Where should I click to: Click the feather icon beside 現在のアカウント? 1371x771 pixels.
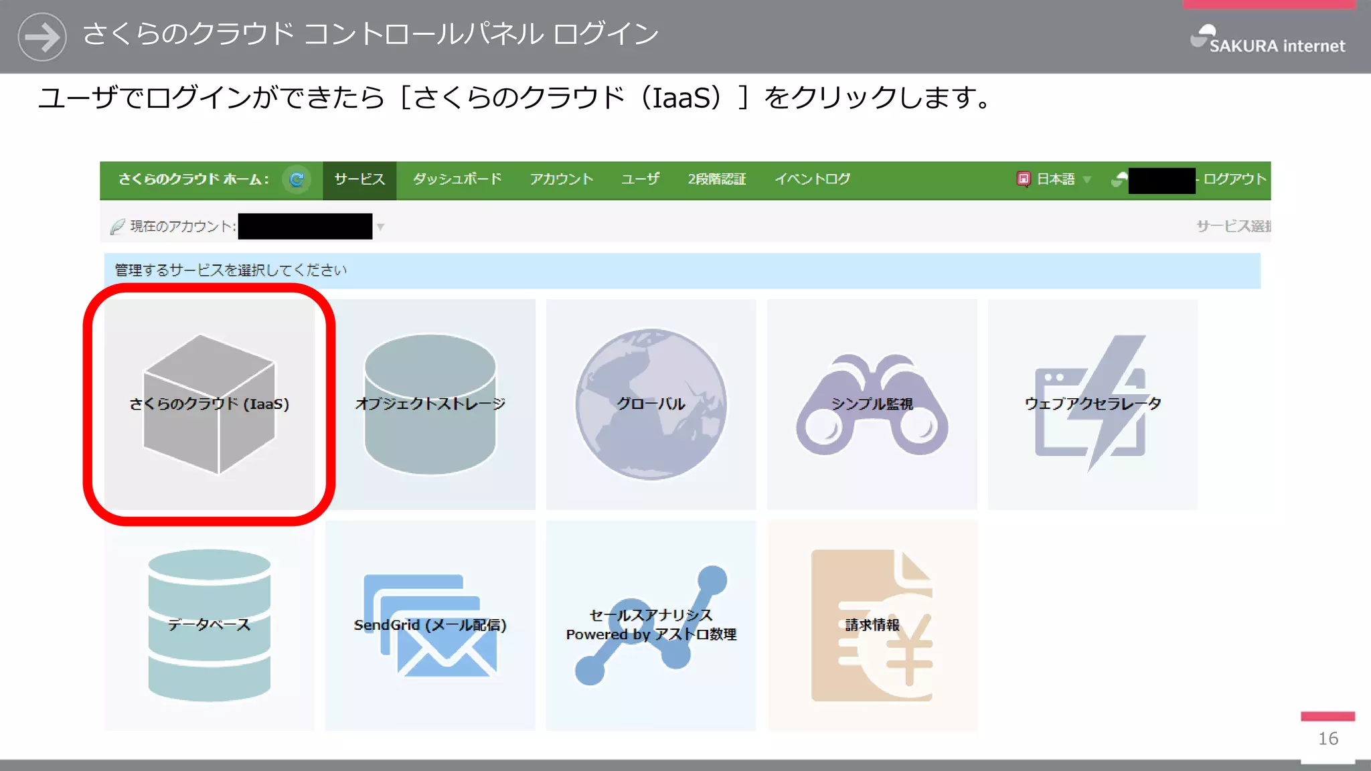[x=118, y=227]
